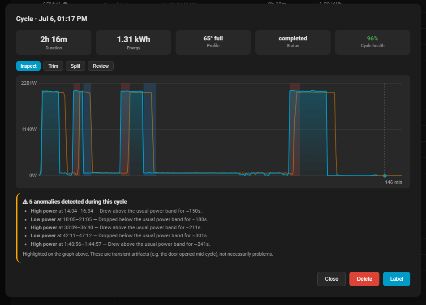This screenshot has width=426, height=305.
Task: Select the High power 1:40:56–1:44:57 anomaly entry
Action: click(120, 244)
